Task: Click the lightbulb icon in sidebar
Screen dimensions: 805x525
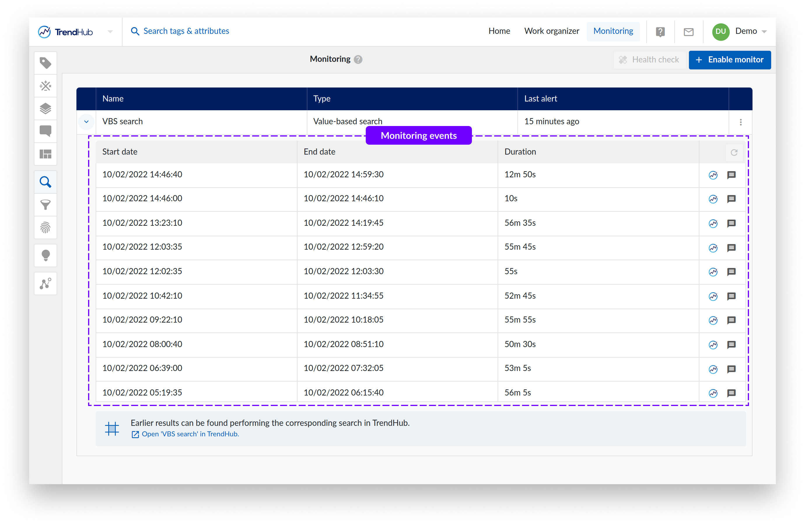Action: coord(45,256)
